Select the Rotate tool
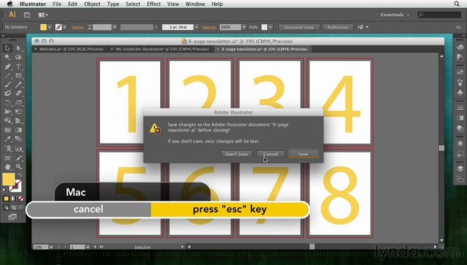This screenshot has height=265, width=467. (7, 103)
